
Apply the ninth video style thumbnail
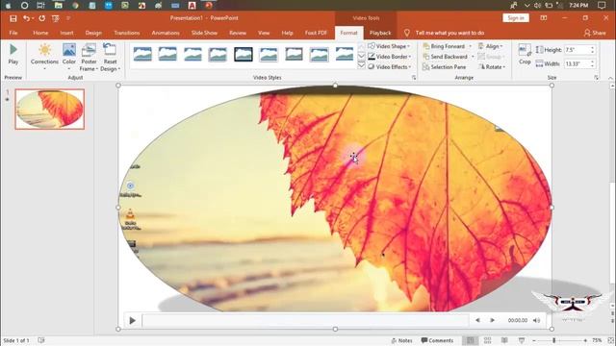pyautogui.click(x=345, y=54)
